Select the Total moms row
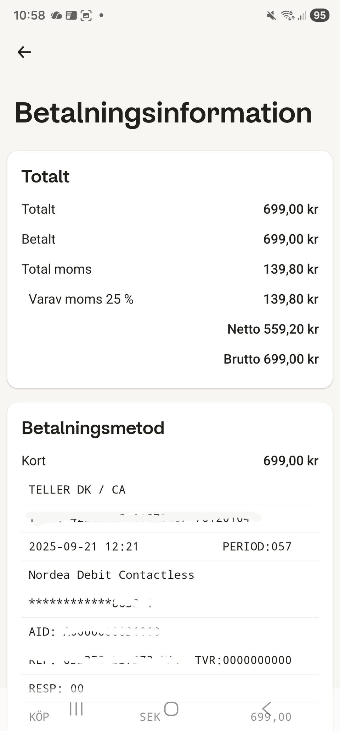 [170, 269]
